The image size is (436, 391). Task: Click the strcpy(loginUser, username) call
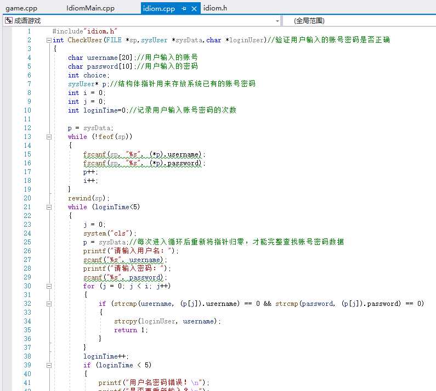click(167, 321)
